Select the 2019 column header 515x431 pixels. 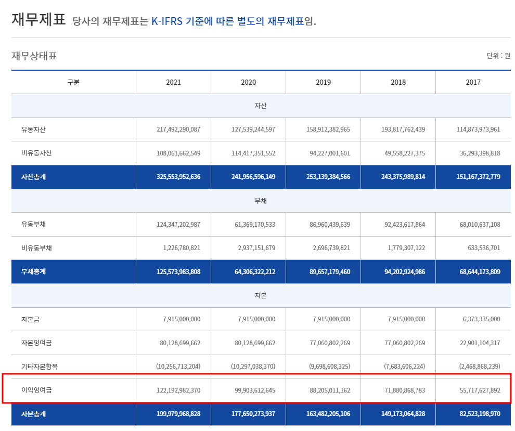[323, 82]
